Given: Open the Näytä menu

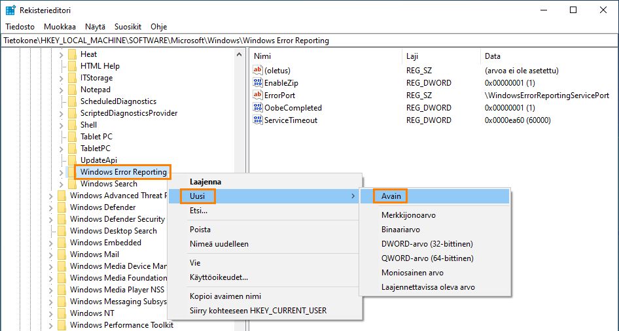Looking at the screenshot, I should (x=95, y=27).
